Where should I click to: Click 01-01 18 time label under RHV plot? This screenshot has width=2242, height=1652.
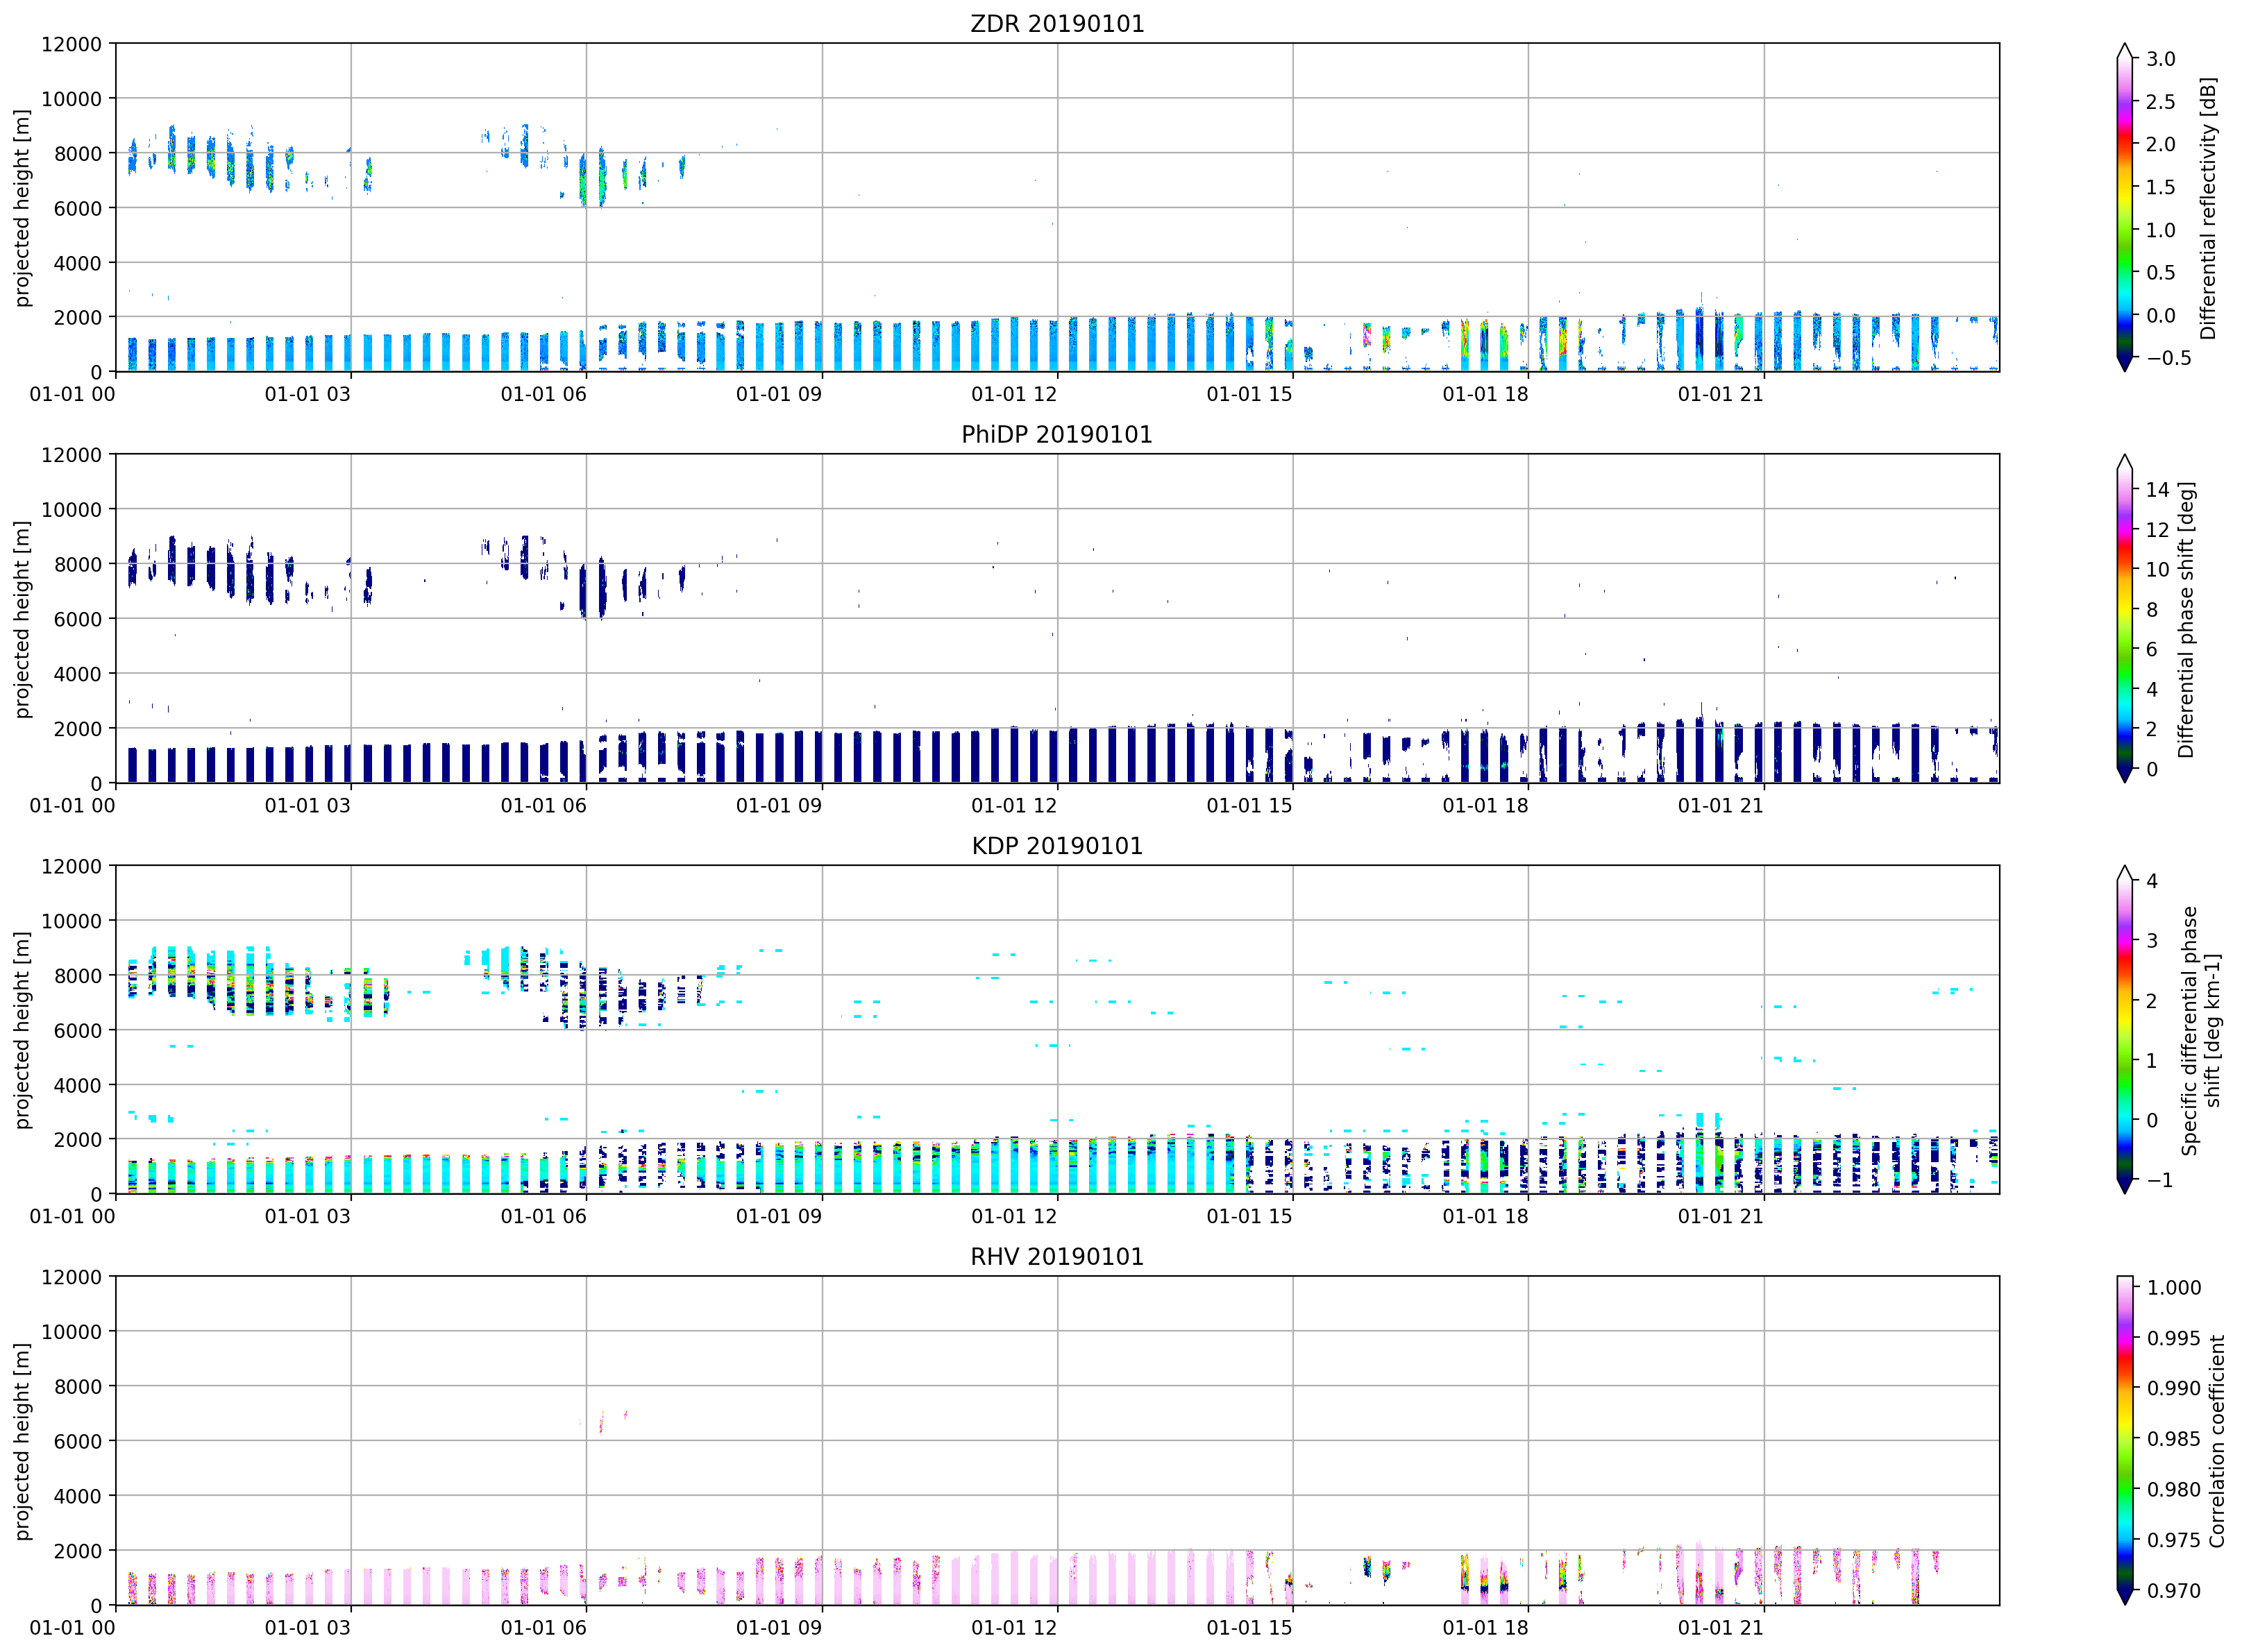pyautogui.click(x=1485, y=1627)
